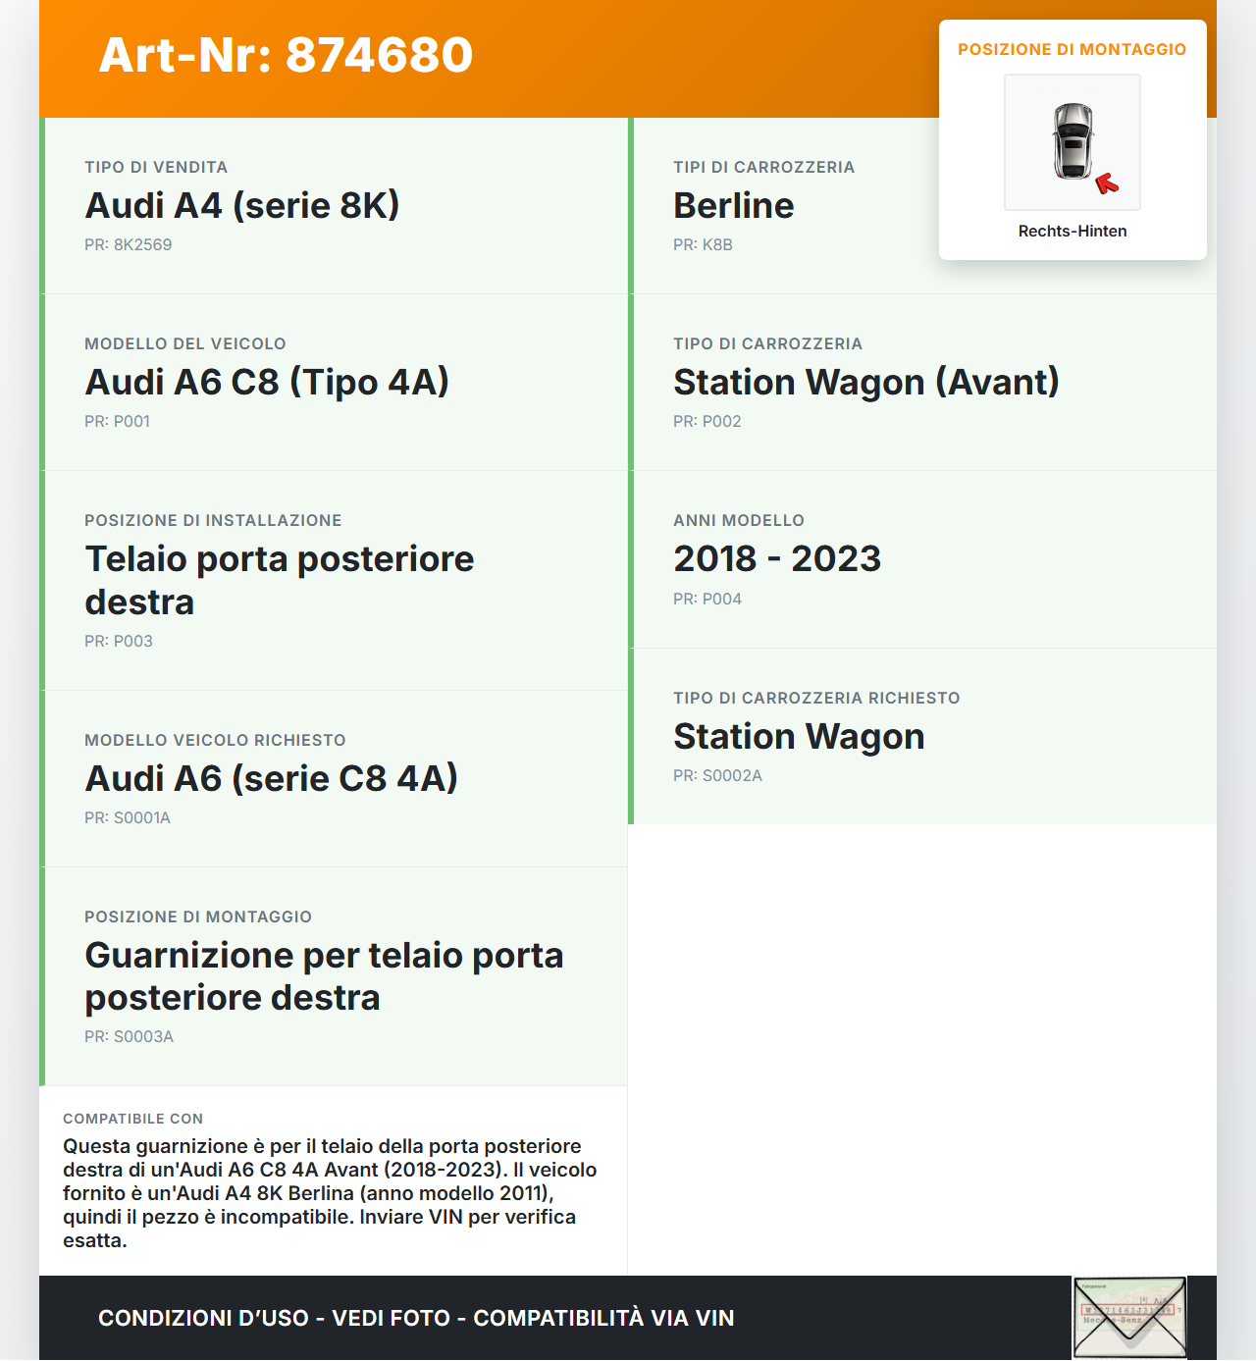Click Telaio porta posteriore destra text

pos(280,579)
